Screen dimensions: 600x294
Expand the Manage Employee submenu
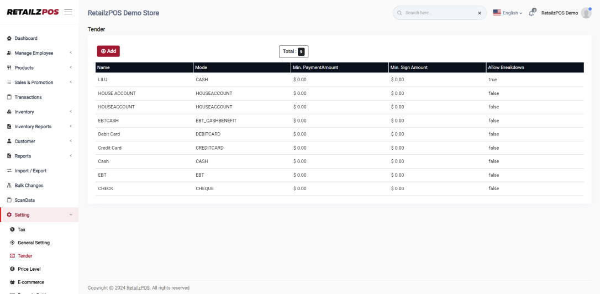click(70, 53)
